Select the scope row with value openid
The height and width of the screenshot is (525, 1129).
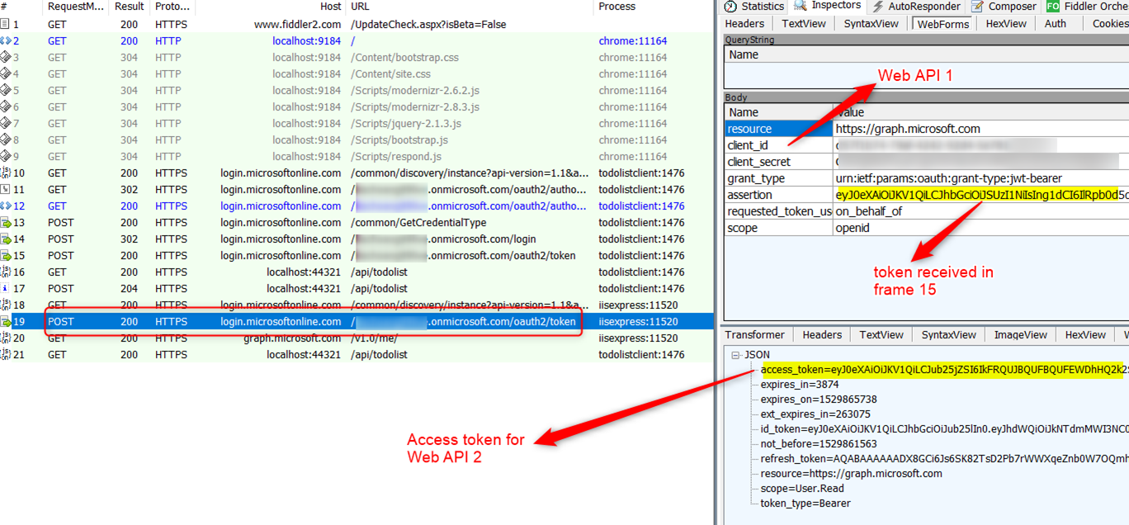pyautogui.click(x=927, y=228)
